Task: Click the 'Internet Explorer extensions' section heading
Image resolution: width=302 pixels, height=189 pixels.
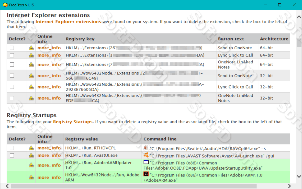Action: pyautogui.click(x=48, y=15)
